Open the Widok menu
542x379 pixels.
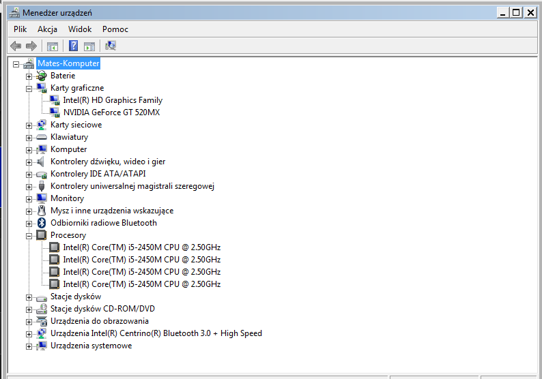(80, 29)
